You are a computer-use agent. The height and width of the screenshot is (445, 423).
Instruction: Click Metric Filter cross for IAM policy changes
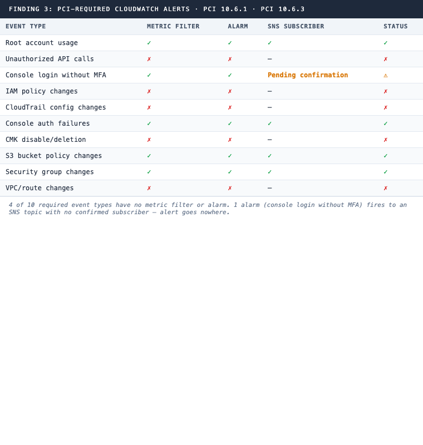(x=149, y=91)
